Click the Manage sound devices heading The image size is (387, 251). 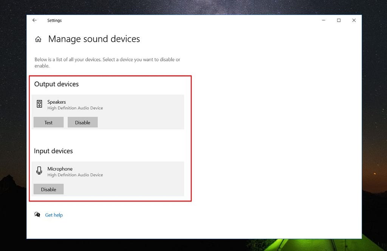pyautogui.click(x=94, y=39)
